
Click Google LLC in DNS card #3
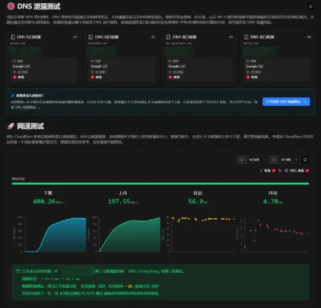coord(177,66)
